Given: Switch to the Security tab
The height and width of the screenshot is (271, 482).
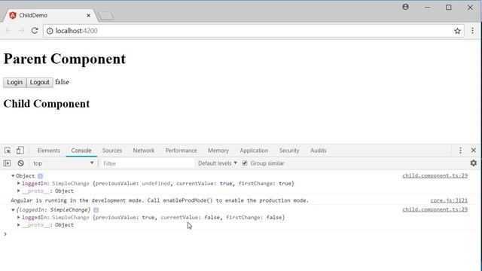Looking at the screenshot, I should point(289,151).
